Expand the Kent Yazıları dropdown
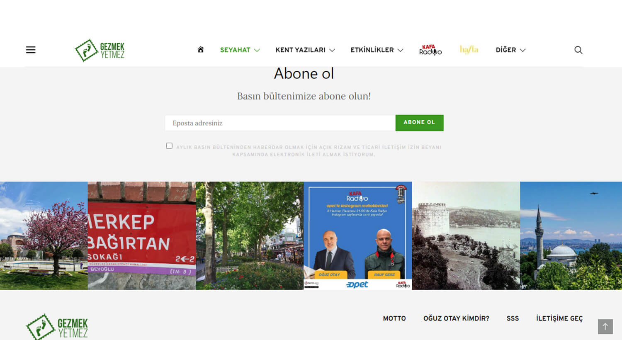This screenshot has height=340, width=622. click(x=305, y=50)
